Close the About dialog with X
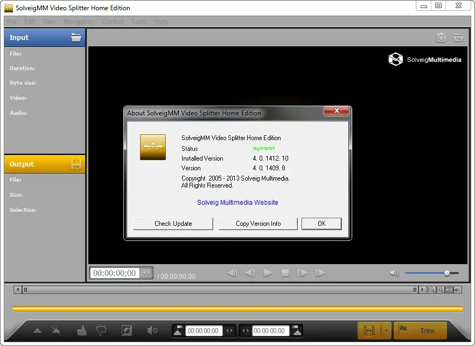The width and height of the screenshot is (475, 346). [337, 110]
